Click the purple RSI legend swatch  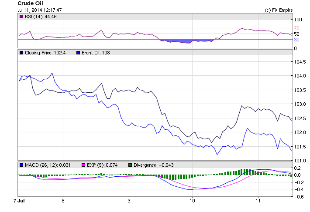[21, 17]
